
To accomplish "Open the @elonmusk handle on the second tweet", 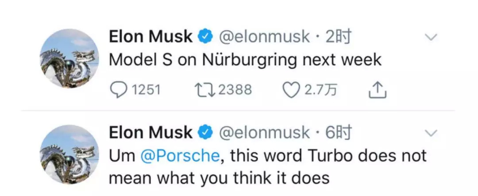I will coord(264,133).
